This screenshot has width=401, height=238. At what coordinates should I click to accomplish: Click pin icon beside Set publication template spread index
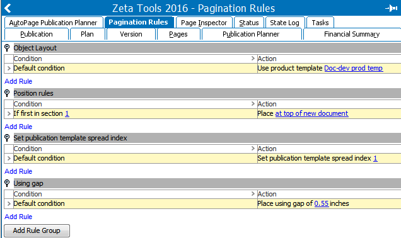(x=7, y=138)
